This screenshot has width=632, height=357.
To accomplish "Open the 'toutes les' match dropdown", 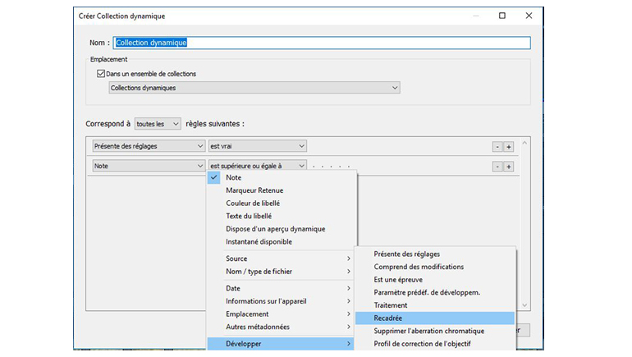I will [158, 124].
